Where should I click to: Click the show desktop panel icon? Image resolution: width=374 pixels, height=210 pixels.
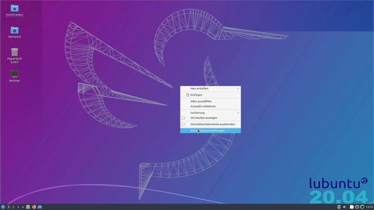[40, 207]
